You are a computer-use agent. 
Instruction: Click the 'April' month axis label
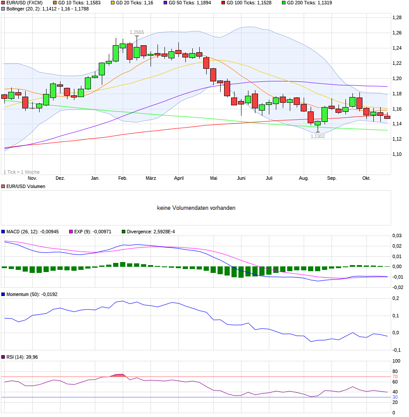[x=179, y=178]
